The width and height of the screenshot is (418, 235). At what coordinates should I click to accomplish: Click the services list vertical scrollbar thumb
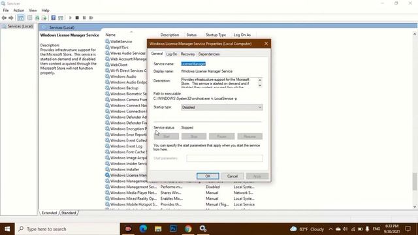(415, 181)
